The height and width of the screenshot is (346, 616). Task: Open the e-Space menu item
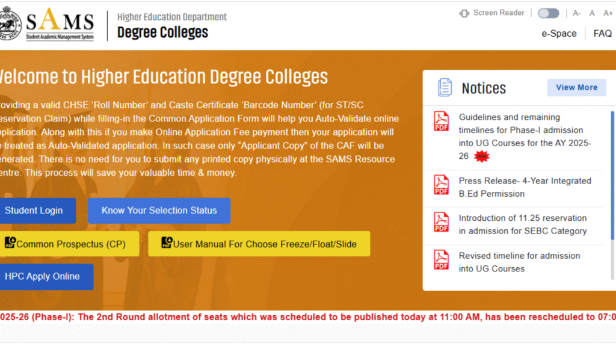pyautogui.click(x=559, y=34)
